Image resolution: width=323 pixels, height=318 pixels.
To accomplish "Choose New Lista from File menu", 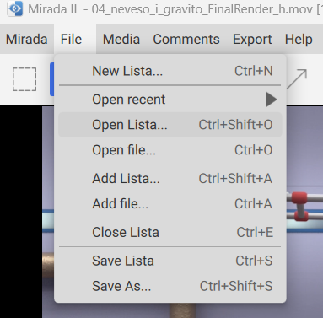I will [170, 71].
